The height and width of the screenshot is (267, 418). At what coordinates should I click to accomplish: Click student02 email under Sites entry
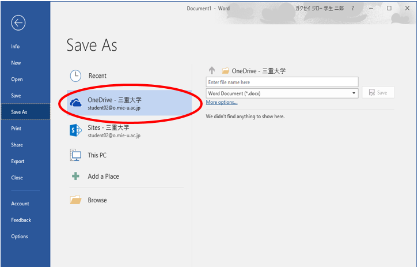114,136
